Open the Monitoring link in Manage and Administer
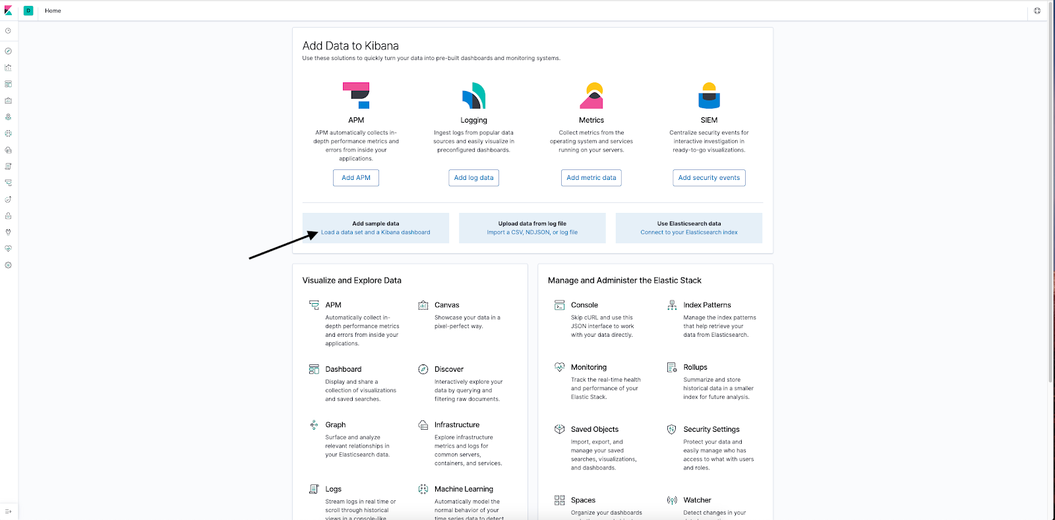The image size is (1055, 520). [589, 367]
